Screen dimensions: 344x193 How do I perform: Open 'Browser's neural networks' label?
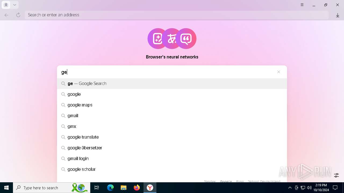coord(172,57)
